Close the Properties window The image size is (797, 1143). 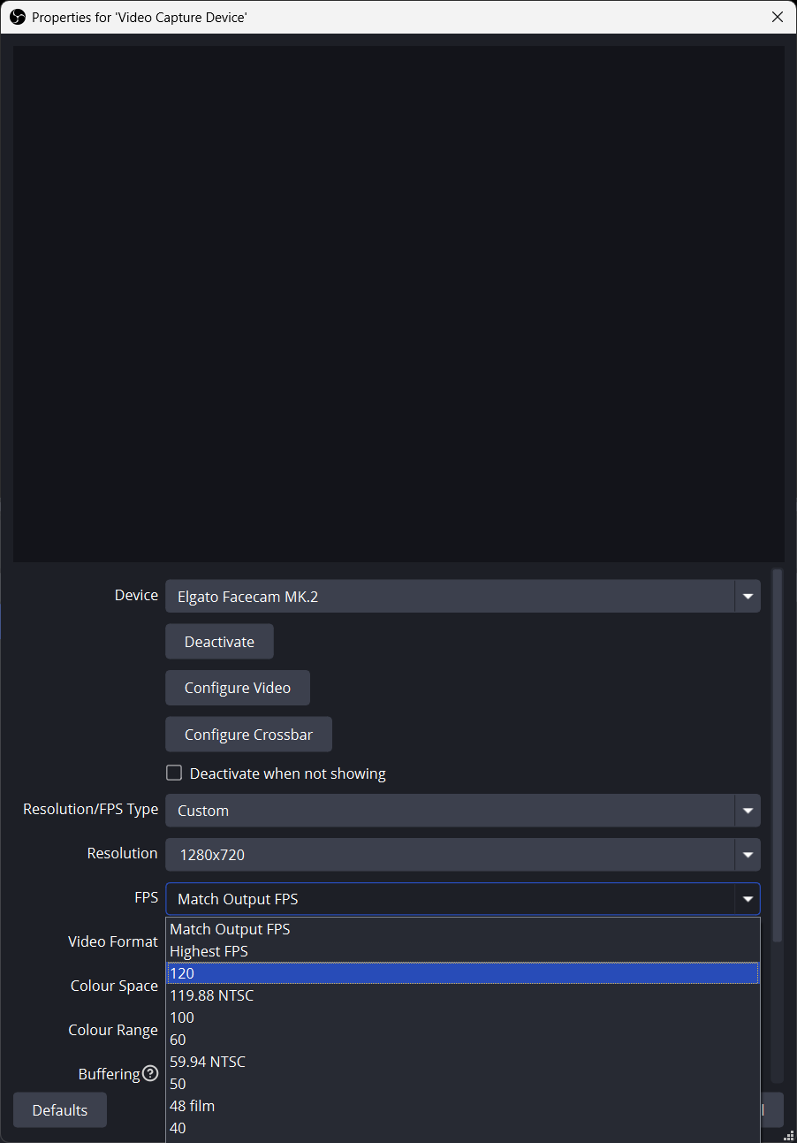[777, 17]
